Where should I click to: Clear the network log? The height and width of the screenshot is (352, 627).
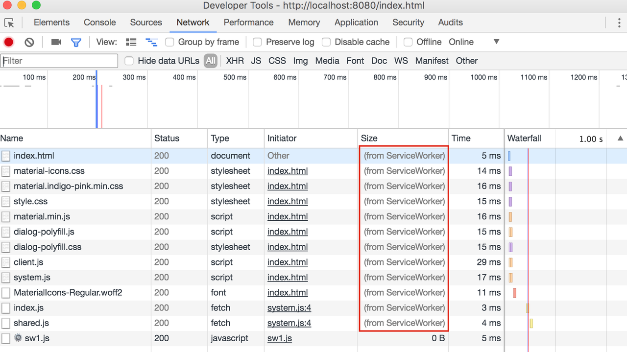pos(29,42)
